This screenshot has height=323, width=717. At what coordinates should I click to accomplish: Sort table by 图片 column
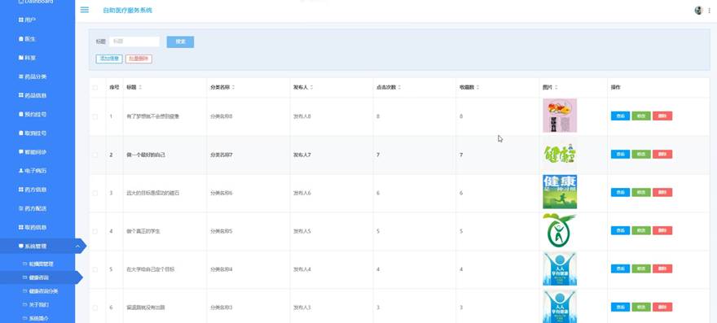tap(556, 87)
